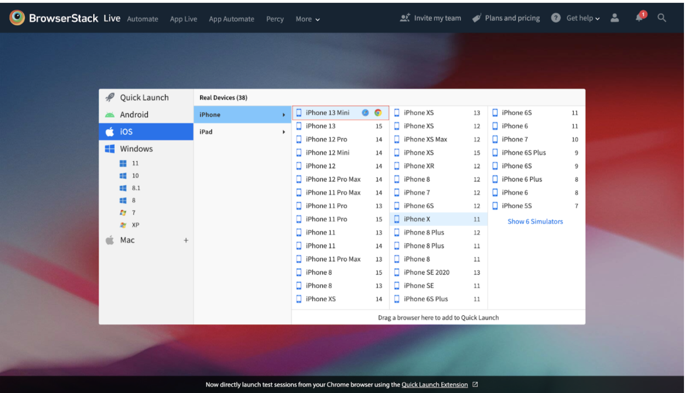Open the notifications bell
This screenshot has width=690, height=393.
[638, 18]
